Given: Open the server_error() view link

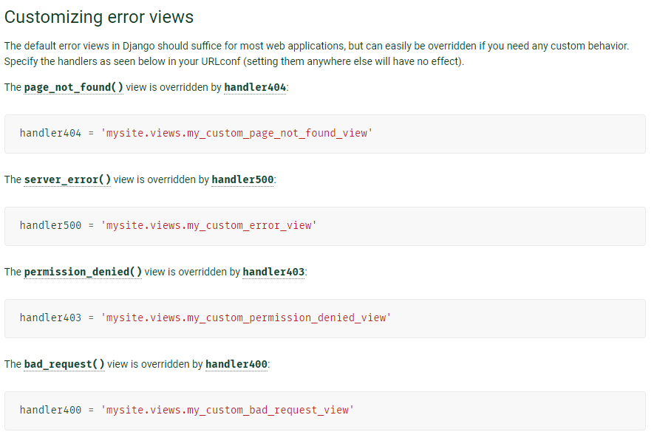Looking at the screenshot, I should click(67, 179).
